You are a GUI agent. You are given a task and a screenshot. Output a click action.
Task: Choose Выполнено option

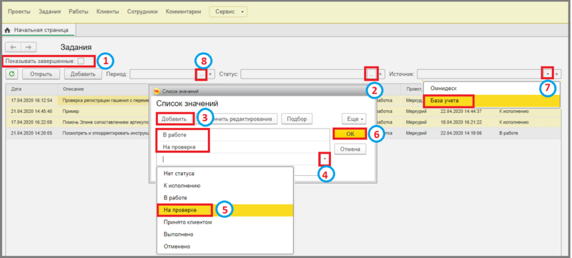point(225,234)
